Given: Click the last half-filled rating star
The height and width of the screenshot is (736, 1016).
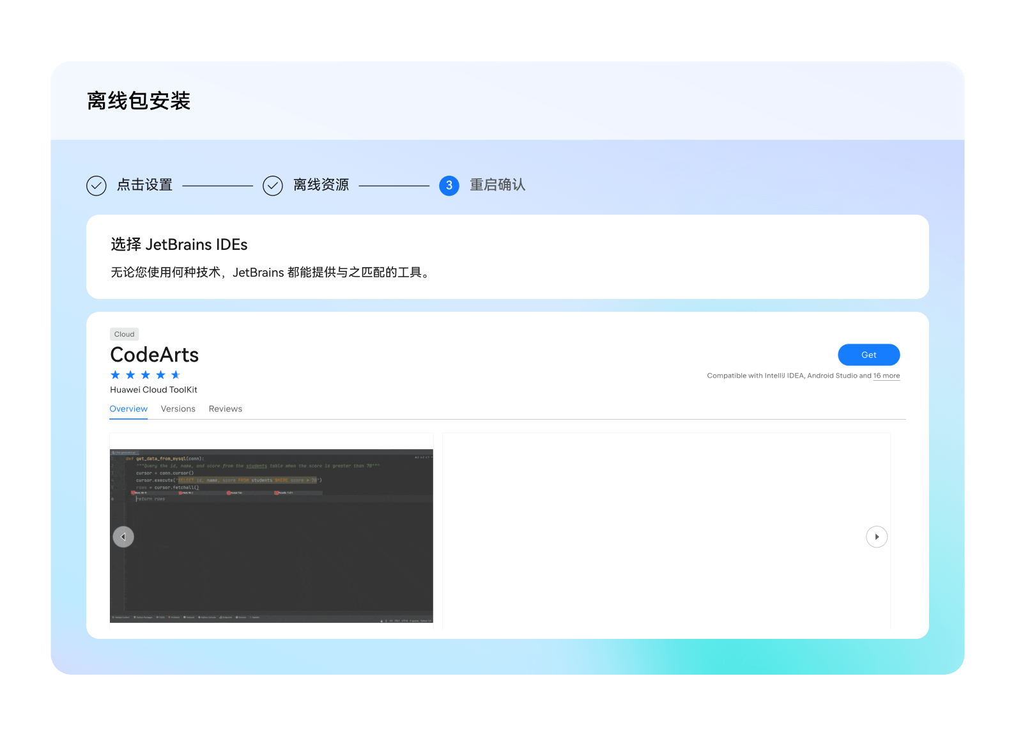Looking at the screenshot, I should (x=176, y=375).
